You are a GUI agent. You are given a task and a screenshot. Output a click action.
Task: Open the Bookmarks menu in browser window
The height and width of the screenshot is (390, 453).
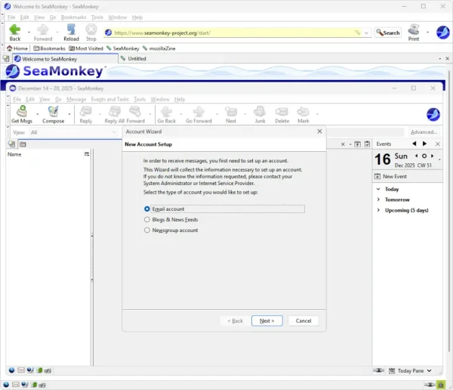73,17
